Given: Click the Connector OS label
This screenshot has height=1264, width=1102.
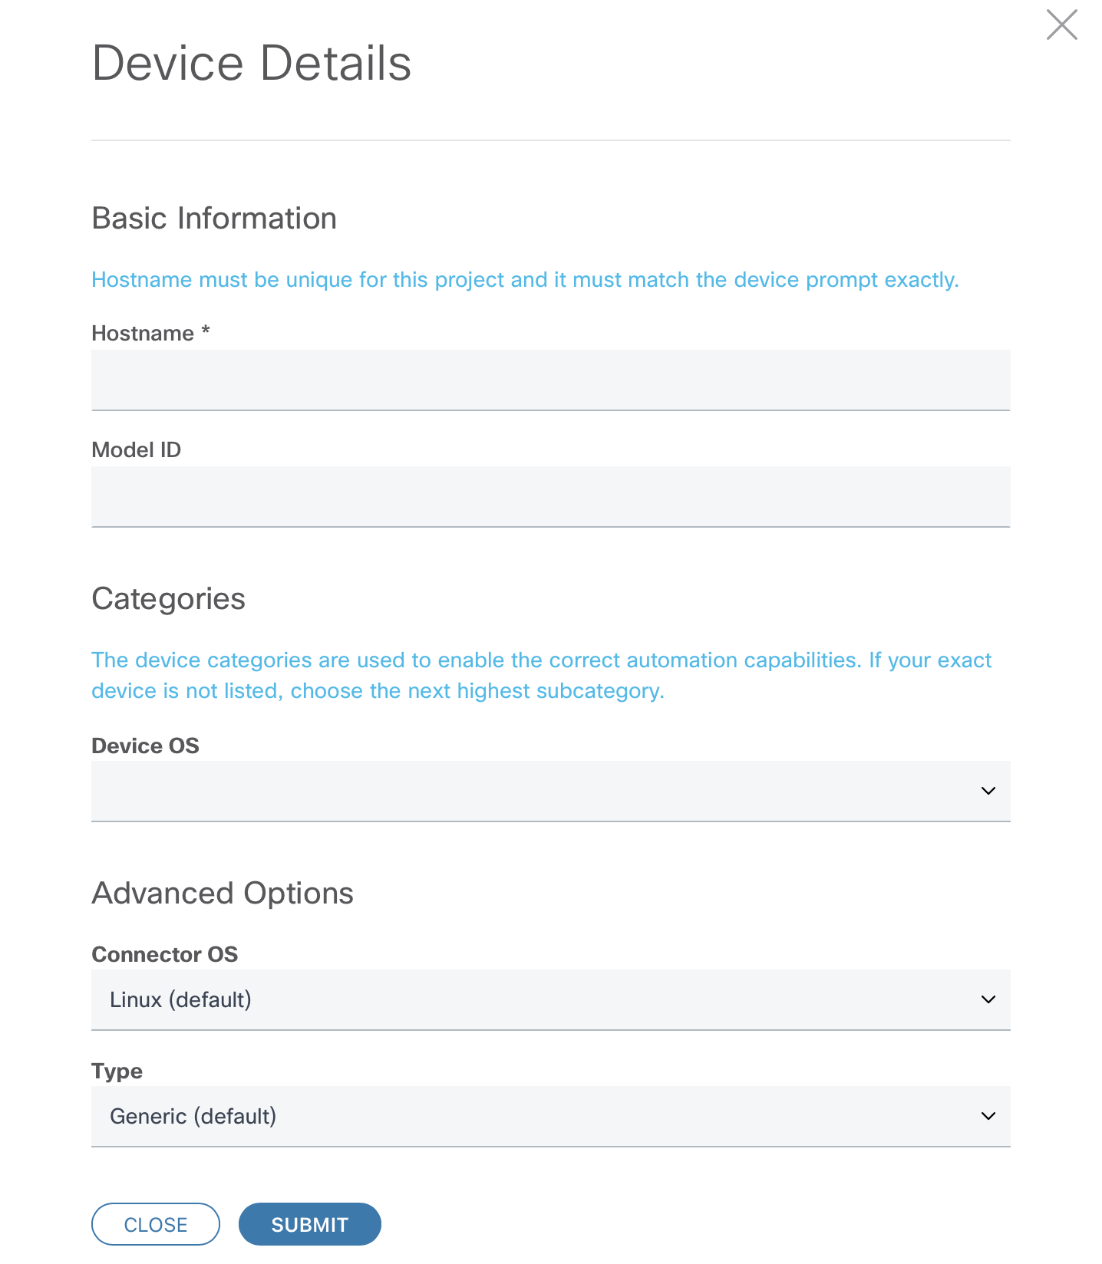Looking at the screenshot, I should click(x=165, y=954).
